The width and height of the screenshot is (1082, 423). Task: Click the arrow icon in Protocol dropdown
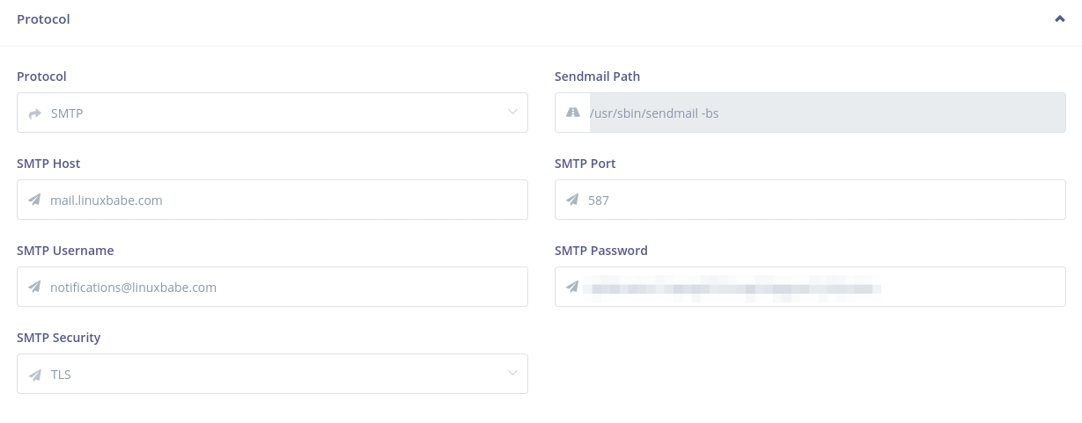tap(35, 113)
